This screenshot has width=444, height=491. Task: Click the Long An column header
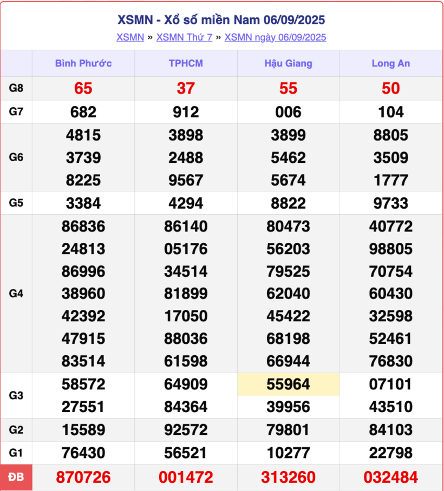(390, 63)
